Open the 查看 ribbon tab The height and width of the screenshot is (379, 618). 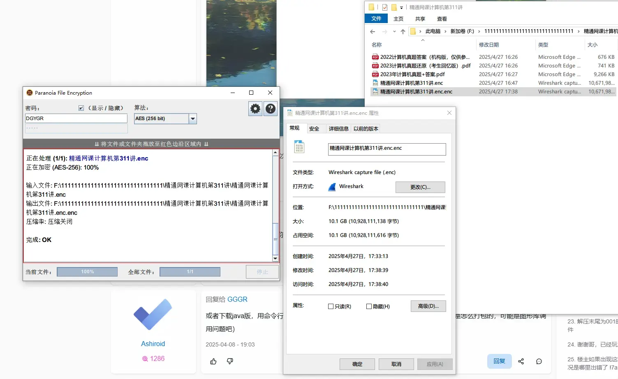tap(442, 19)
